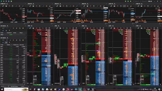Click red clock icon in chart near 472
The height and width of the screenshot is (91, 162).
click(64, 6)
